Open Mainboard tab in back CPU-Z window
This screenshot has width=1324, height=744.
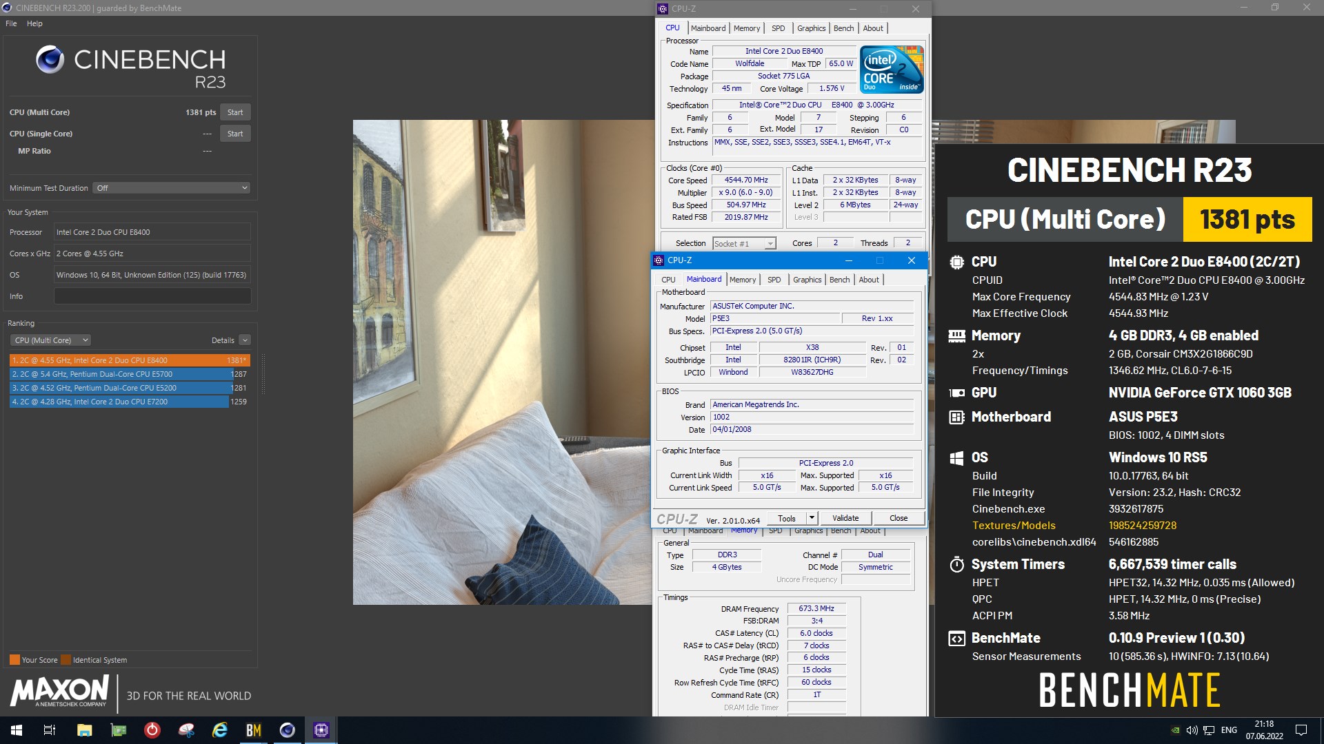coord(708,28)
